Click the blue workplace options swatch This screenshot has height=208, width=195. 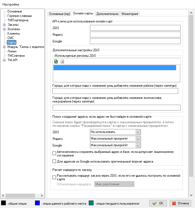(38, 203)
